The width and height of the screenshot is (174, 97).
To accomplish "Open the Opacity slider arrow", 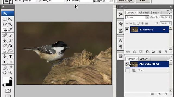I will (x=170, y=17).
